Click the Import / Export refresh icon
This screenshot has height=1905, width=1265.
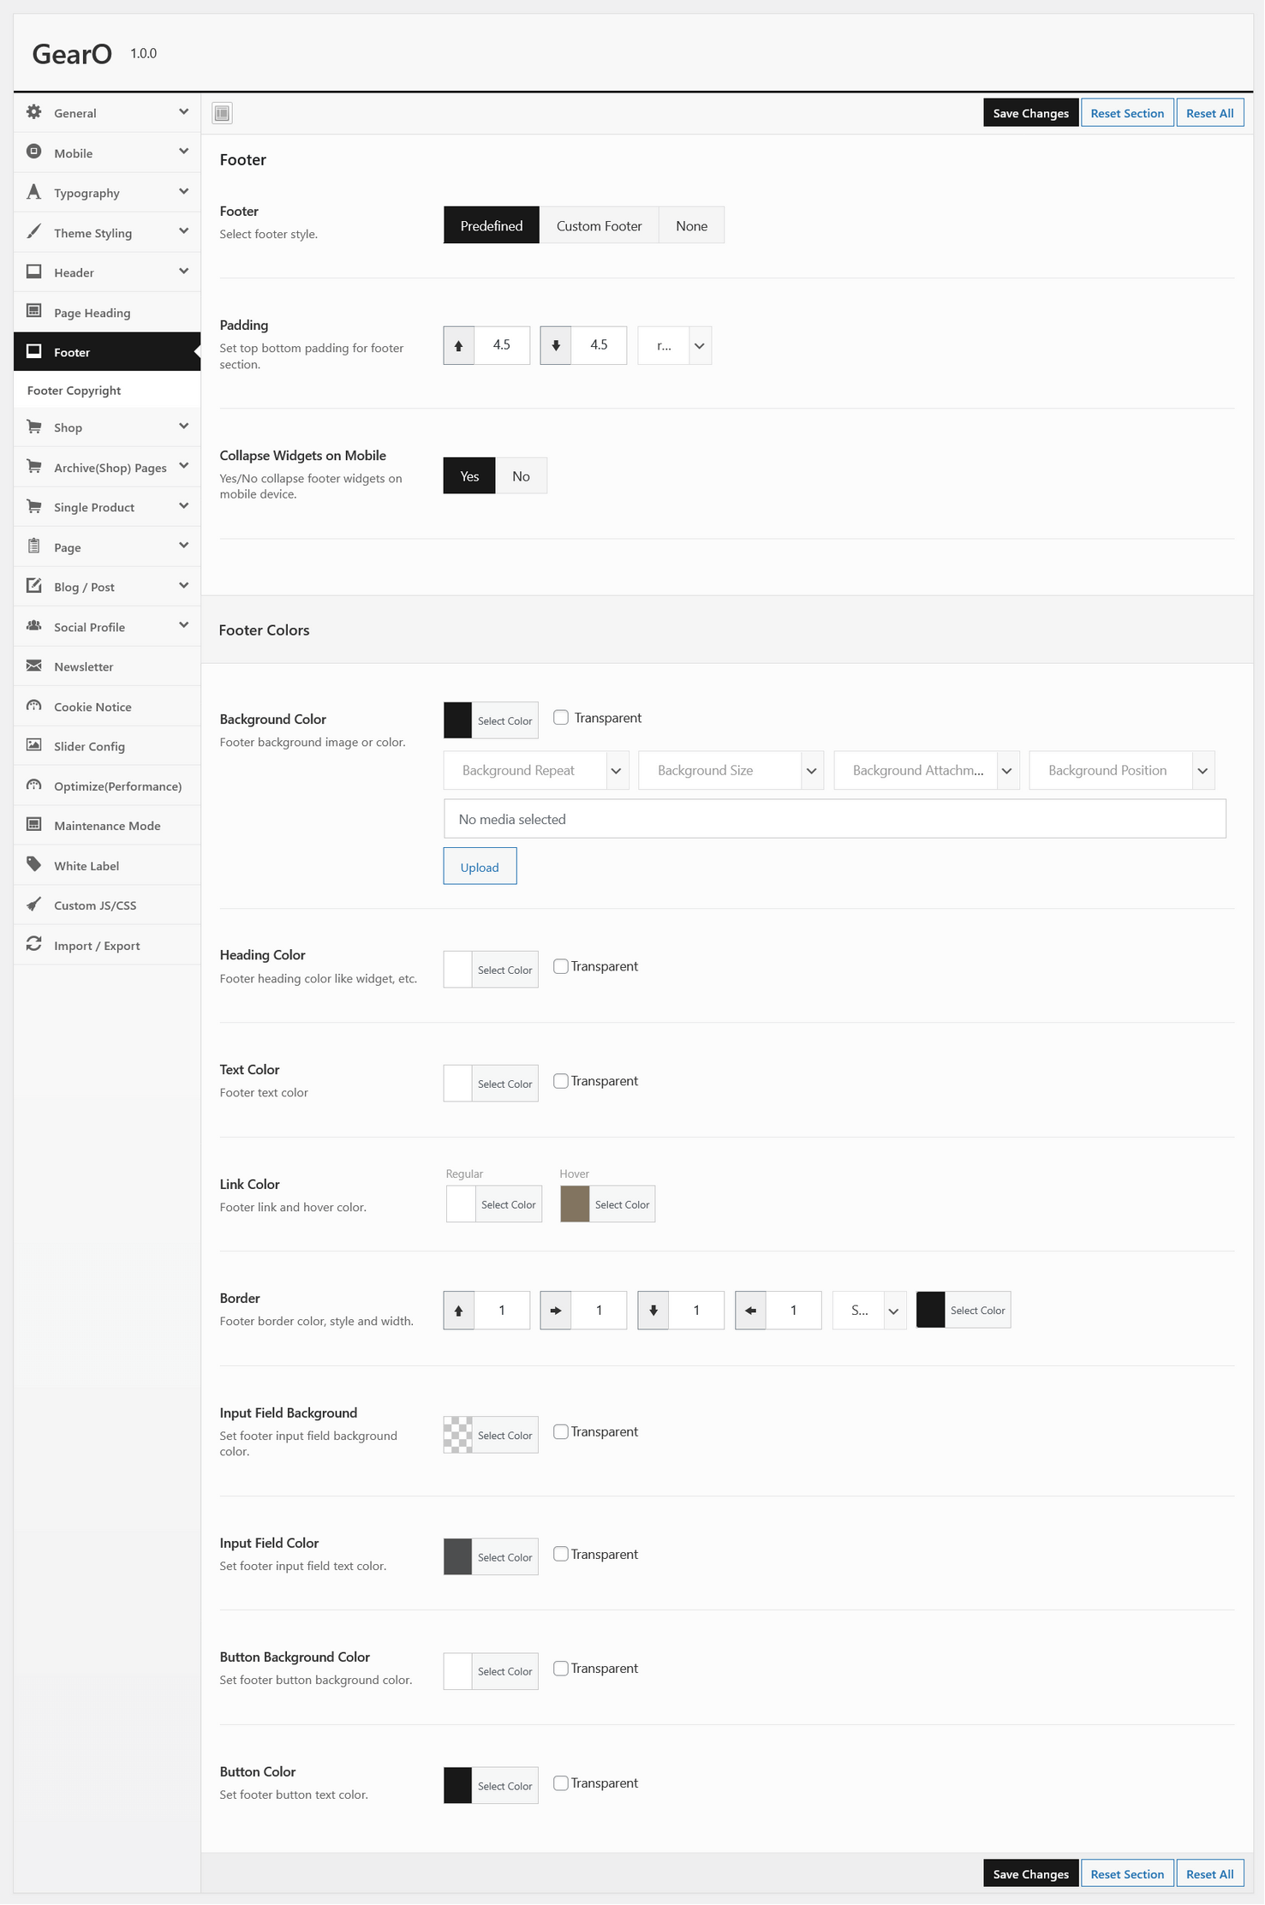coord(34,944)
